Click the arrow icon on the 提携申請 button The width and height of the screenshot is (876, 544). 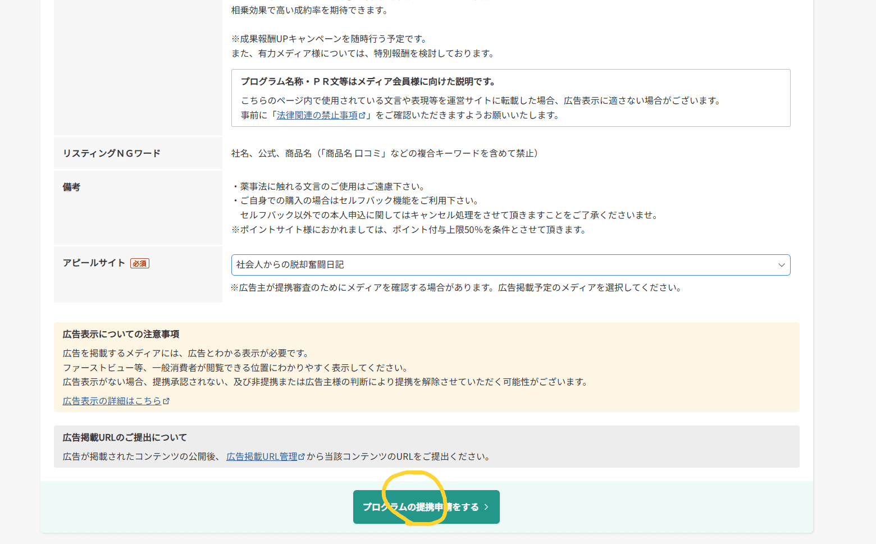(486, 507)
